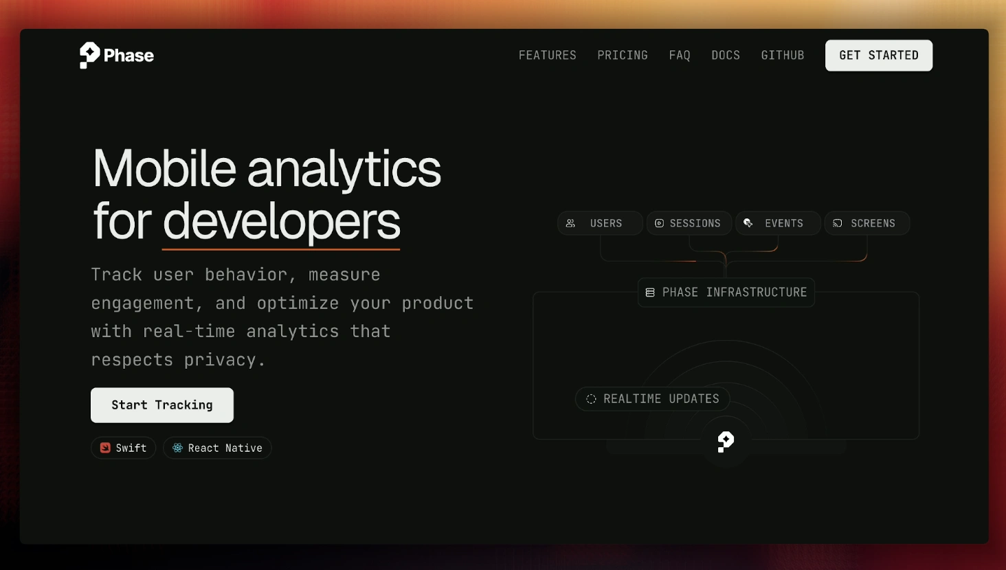Click the Realtime Updates spinner icon
Screen dimensions: 1006x570
point(591,399)
